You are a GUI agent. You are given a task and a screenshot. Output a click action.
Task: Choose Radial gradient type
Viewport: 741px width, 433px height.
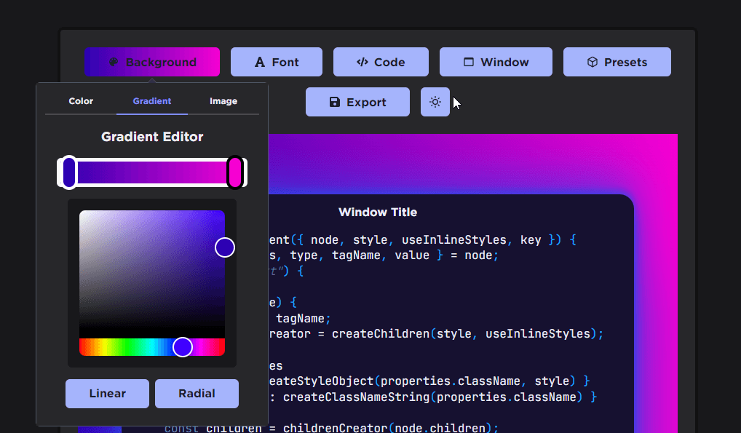(x=197, y=394)
